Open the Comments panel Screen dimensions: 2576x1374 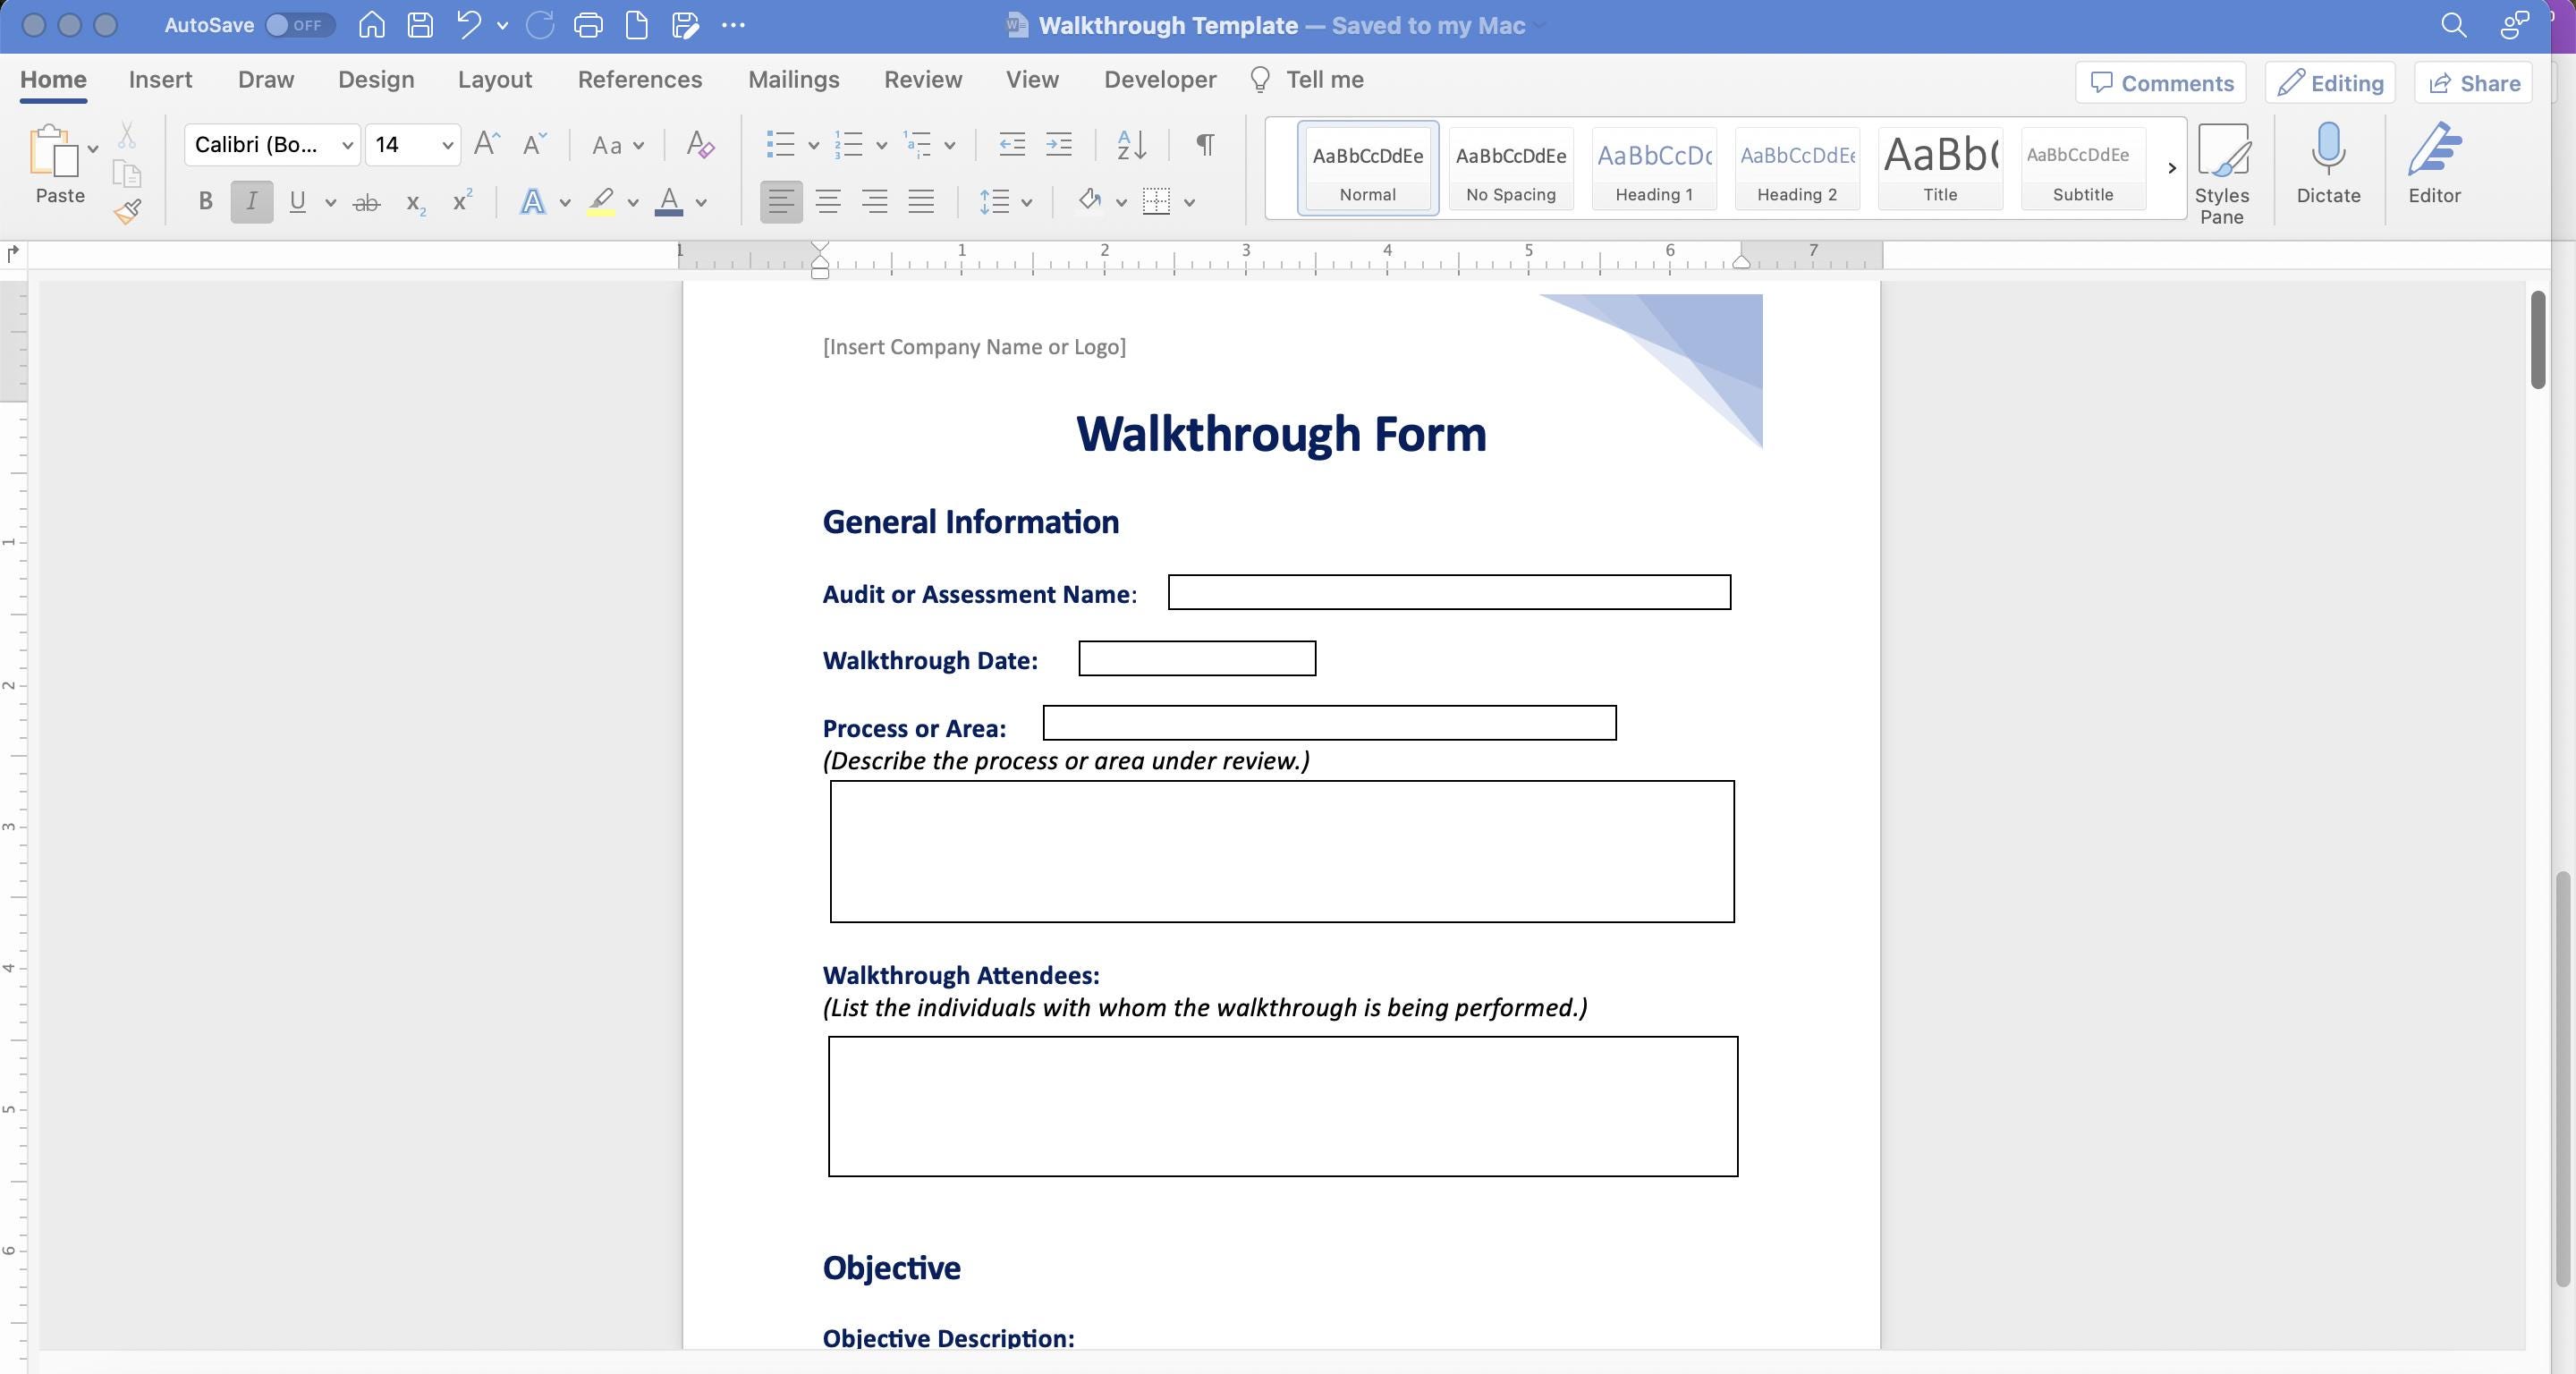[x=2160, y=83]
